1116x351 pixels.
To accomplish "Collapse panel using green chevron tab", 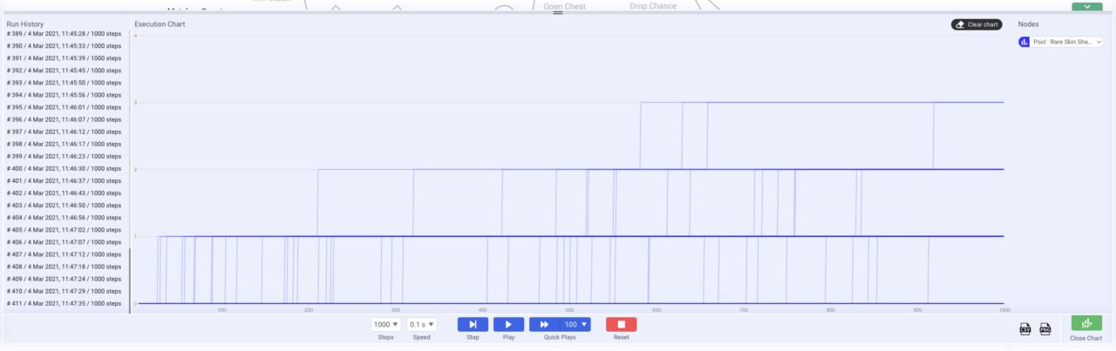I will [x=1086, y=6].
